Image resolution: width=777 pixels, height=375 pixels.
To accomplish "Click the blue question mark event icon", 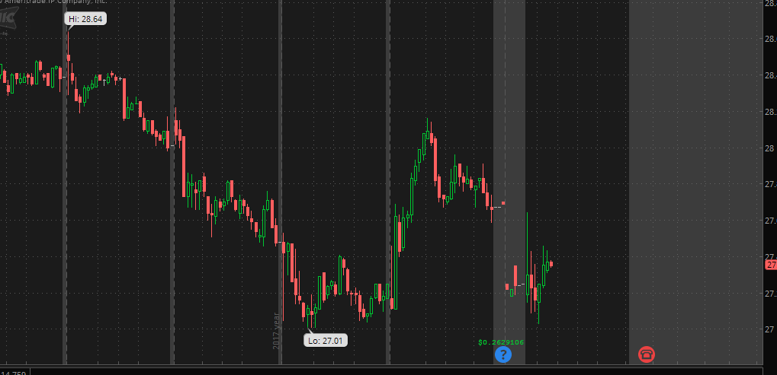I will coord(503,354).
